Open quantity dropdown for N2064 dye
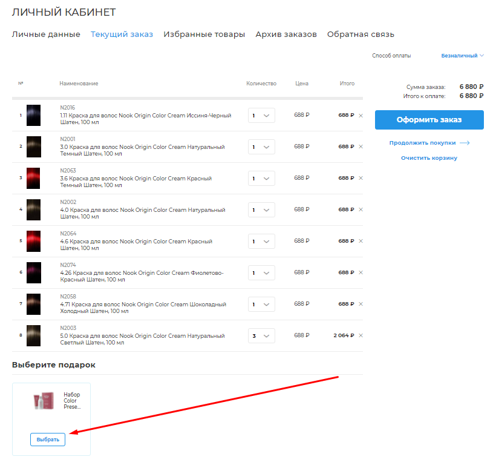 pos(261,241)
